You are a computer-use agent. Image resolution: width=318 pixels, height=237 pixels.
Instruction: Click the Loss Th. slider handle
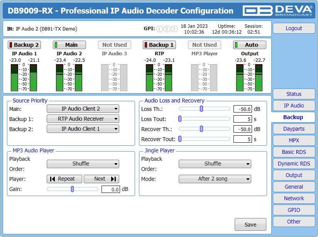(x=201, y=109)
